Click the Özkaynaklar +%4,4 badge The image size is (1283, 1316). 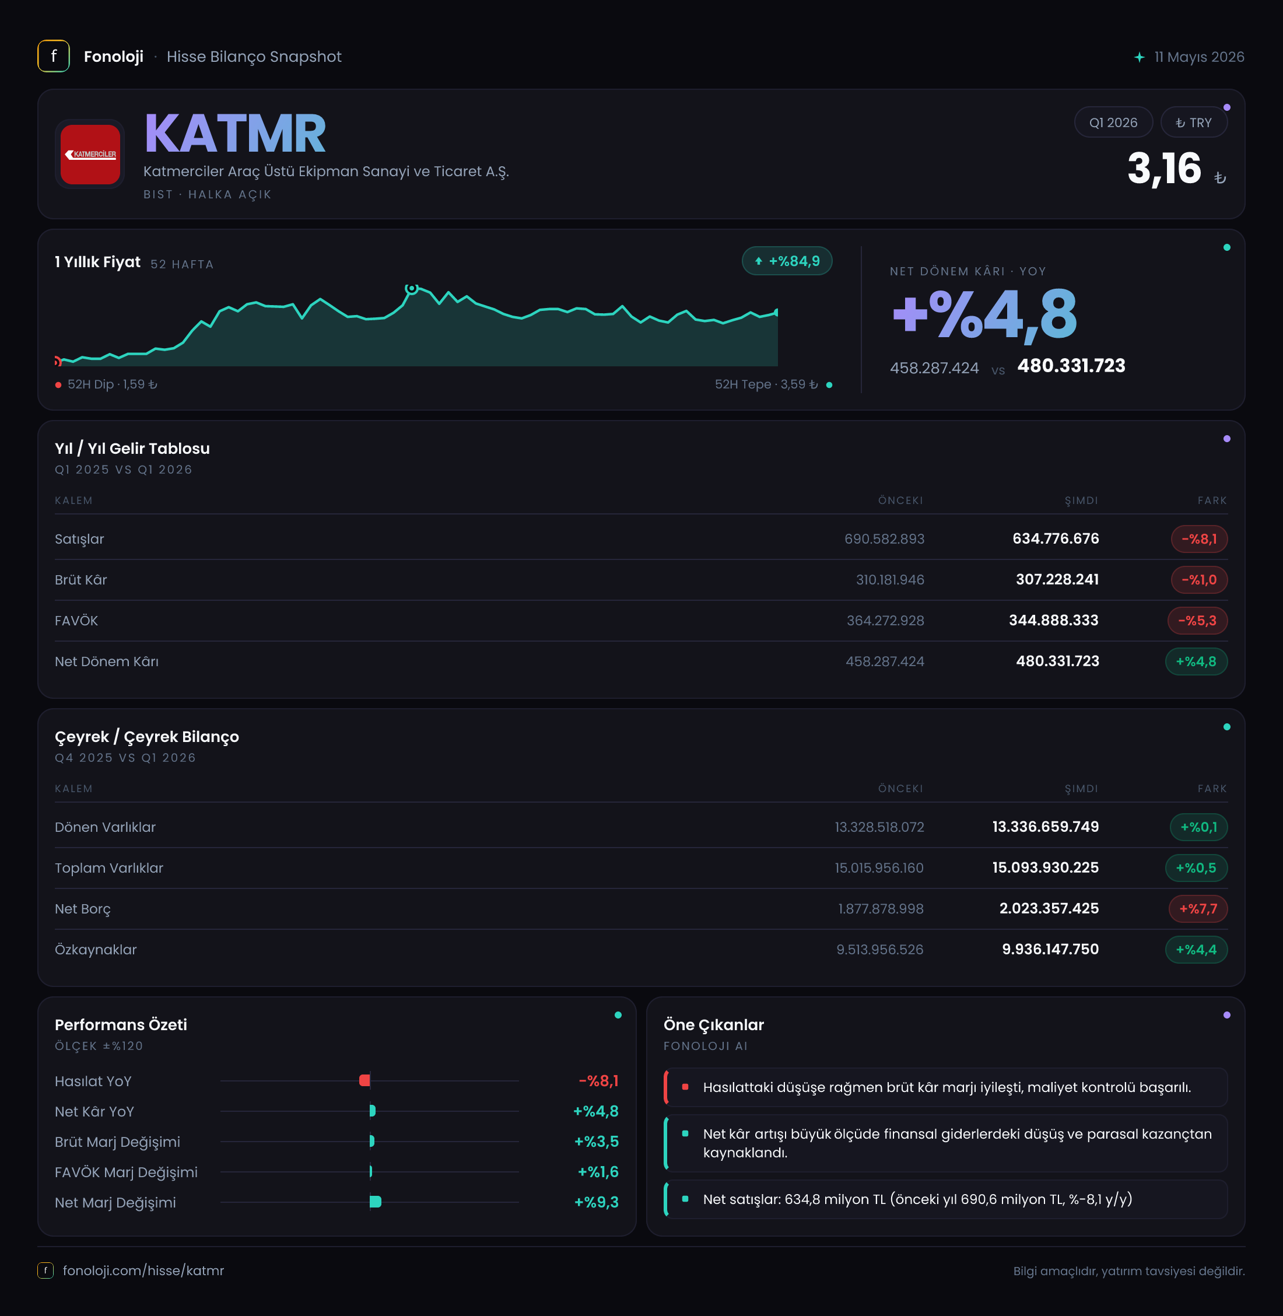(1196, 949)
